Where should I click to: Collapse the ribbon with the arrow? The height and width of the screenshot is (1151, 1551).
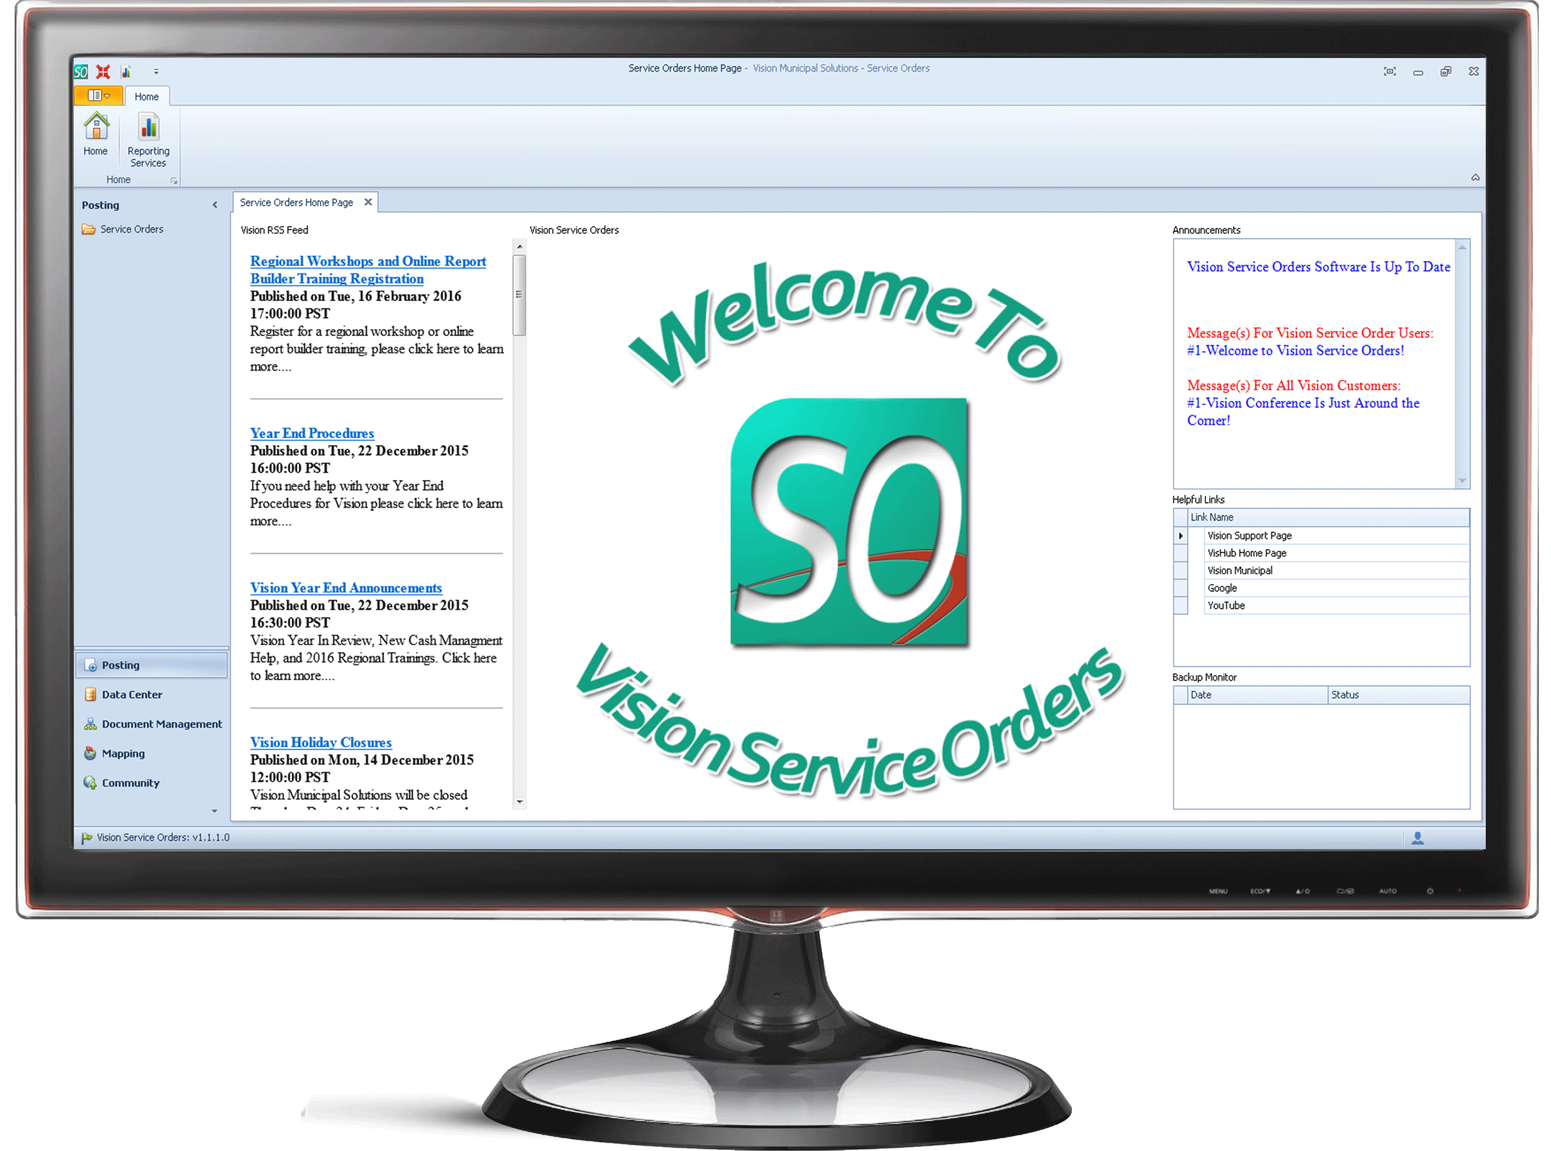[1475, 177]
